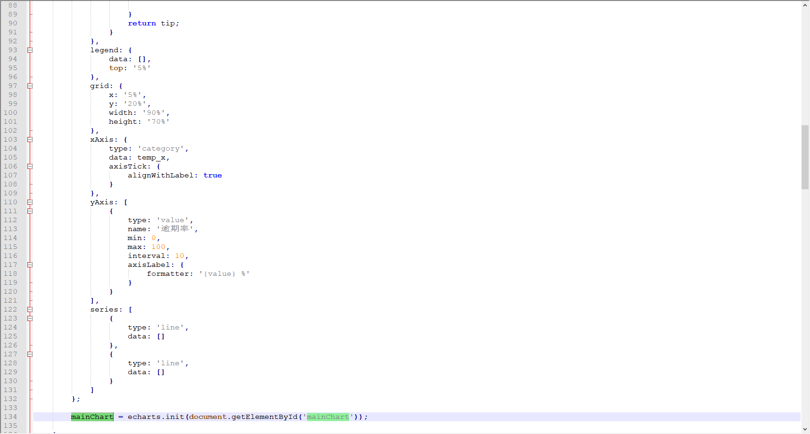The image size is (810, 434).
Task: Click the highlighted 'mainChart' string argument
Action: tap(328, 417)
